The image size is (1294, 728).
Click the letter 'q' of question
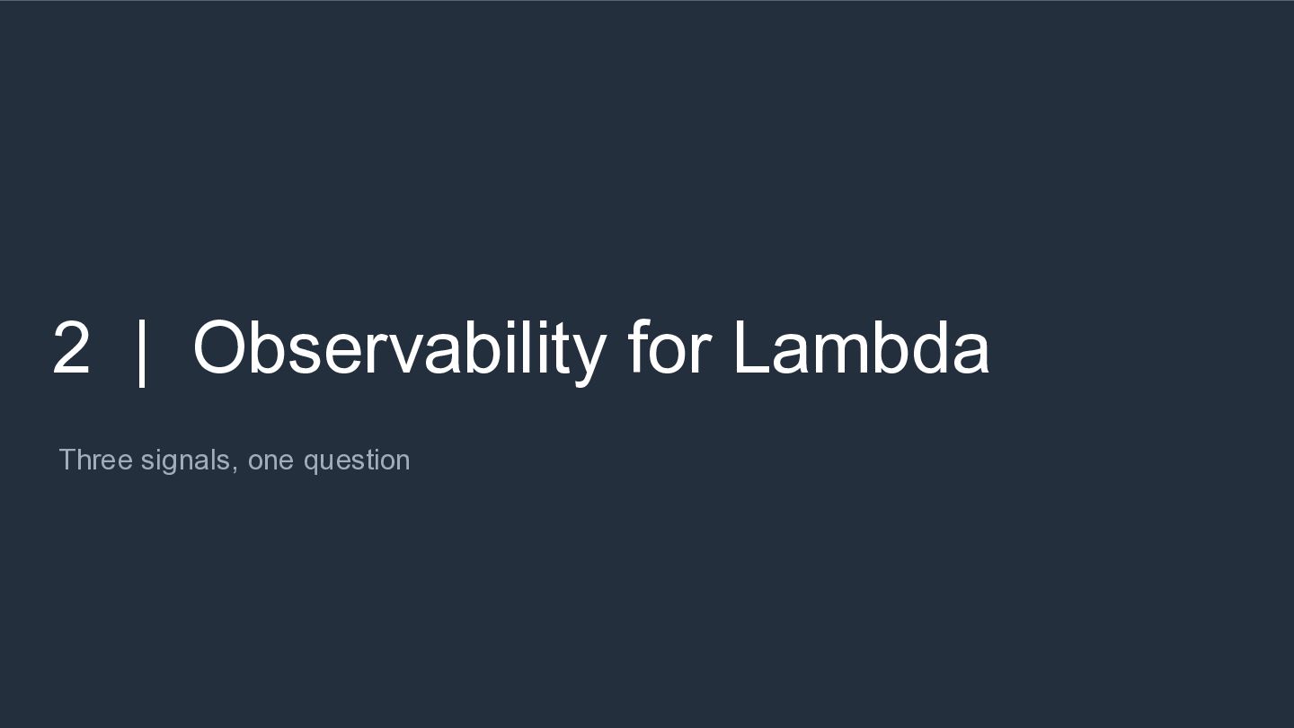[x=311, y=464]
